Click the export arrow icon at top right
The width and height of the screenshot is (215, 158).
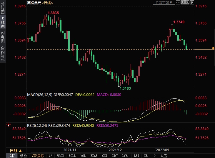192,2
